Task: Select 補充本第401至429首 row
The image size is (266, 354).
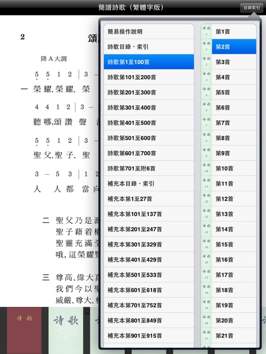Action: coord(149,260)
